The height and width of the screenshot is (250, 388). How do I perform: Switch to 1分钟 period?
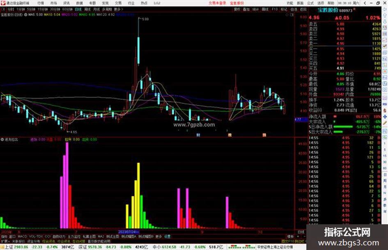(21, 9)
